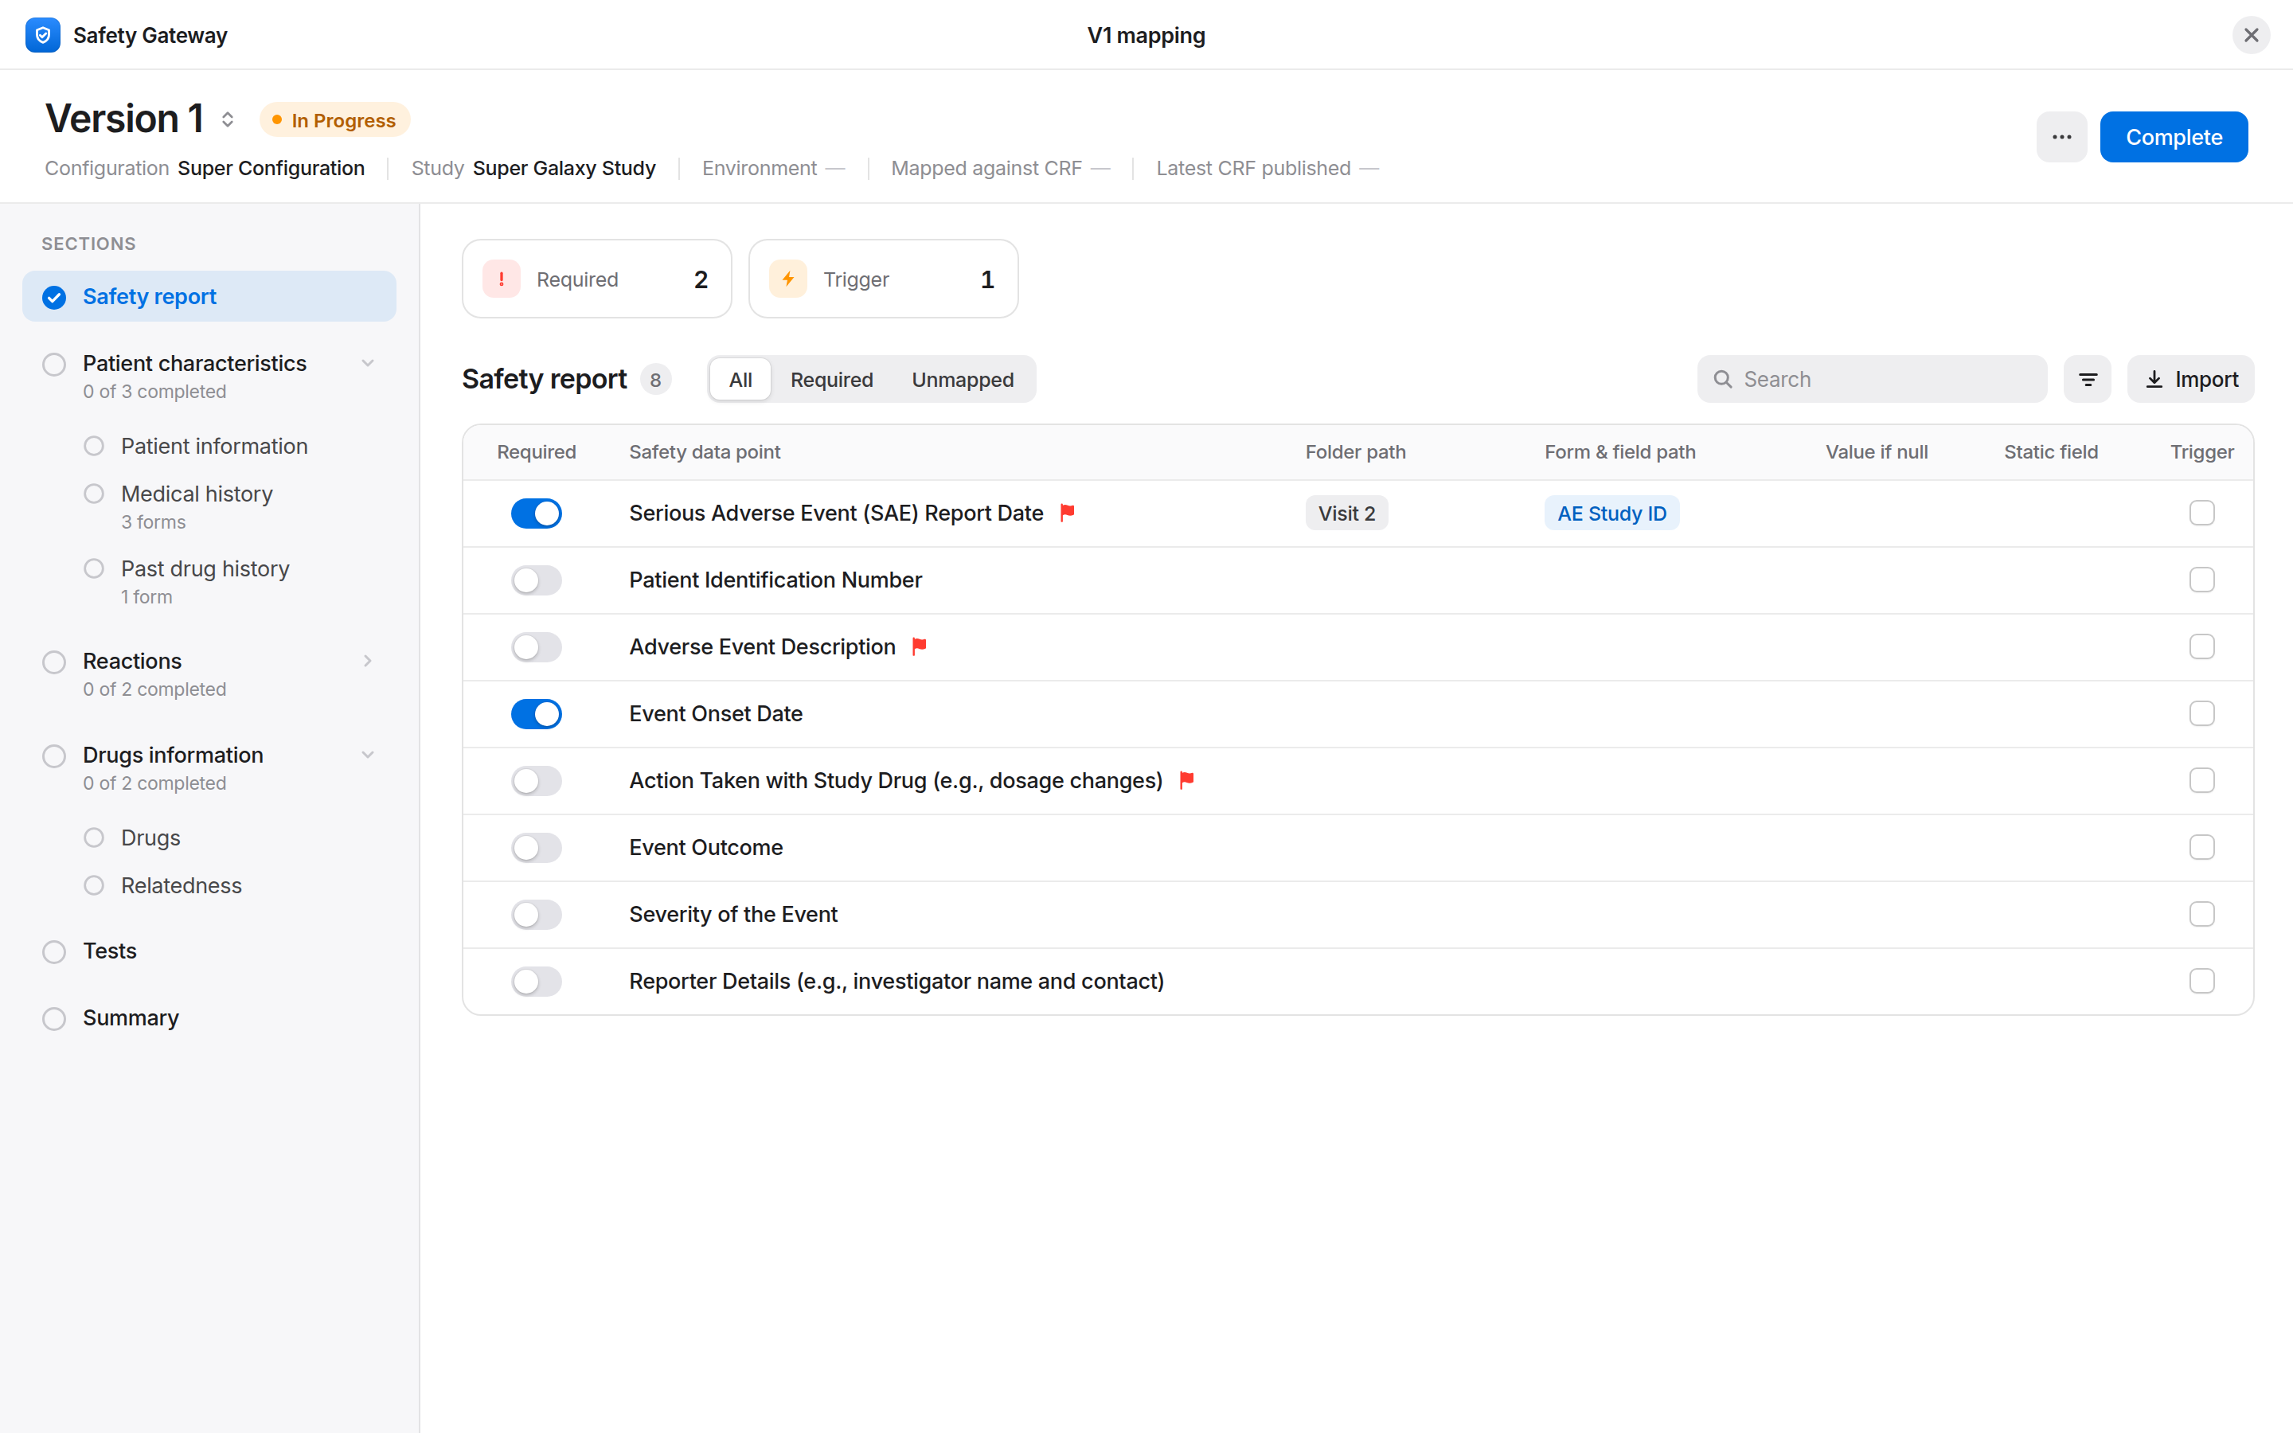Viewport: 2293px width, 1433px height.
Task: Click the Import button
Action: click(2189, 379)
